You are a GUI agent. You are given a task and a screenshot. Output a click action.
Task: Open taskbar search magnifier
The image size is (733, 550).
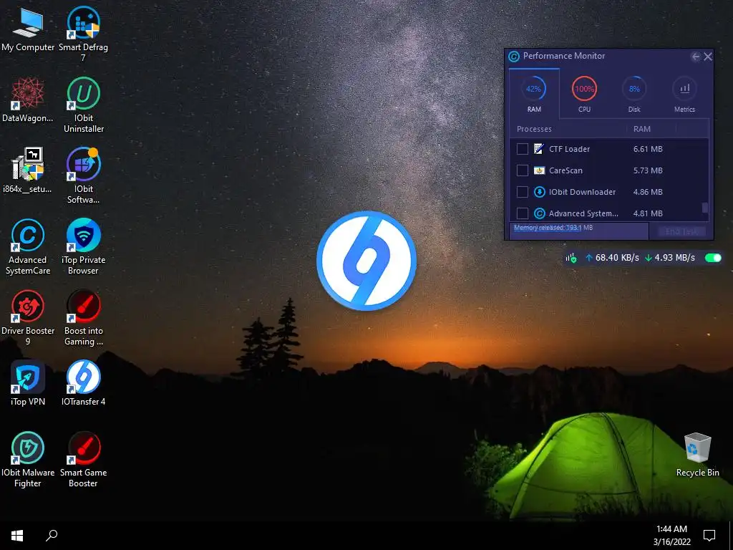point(52,536)
